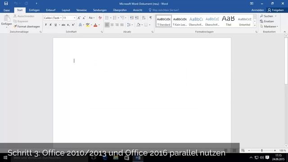Apply the Untertitel style
Viewport: 288px width, 162px height.
[244, 21]
